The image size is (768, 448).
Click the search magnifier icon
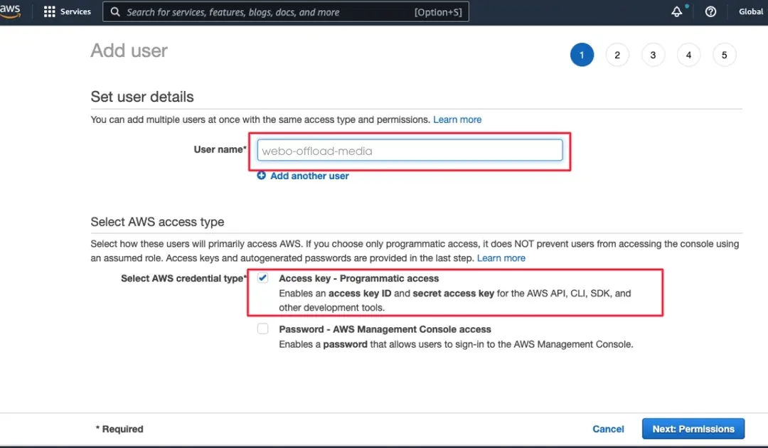[x=115, y=12]
